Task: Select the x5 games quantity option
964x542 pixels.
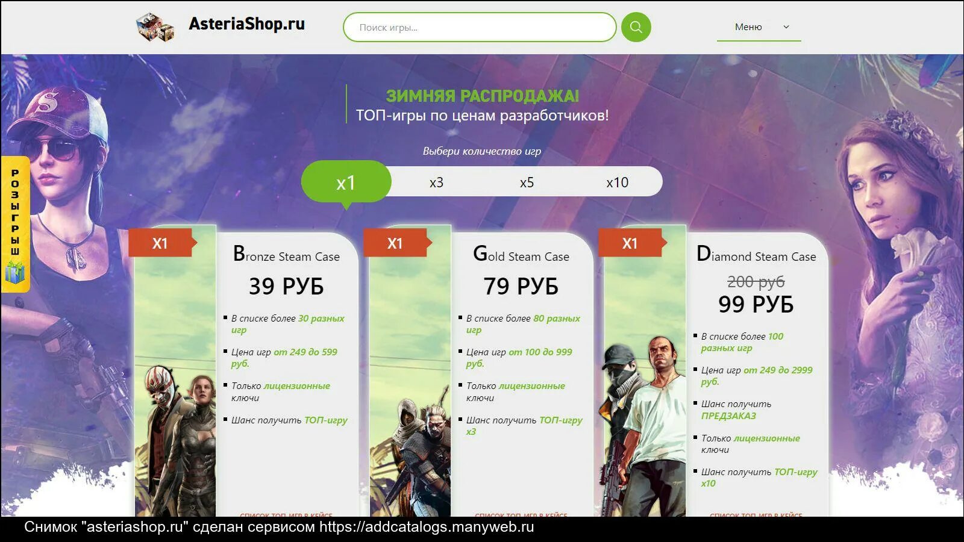Action: click(x=527, y=182)
